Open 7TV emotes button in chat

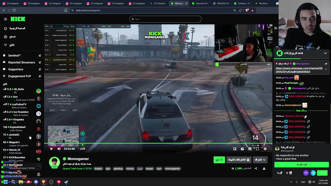306,173
